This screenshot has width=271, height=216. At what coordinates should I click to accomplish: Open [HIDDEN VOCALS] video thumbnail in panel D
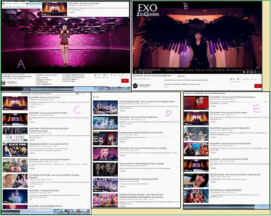pos(105,201)
